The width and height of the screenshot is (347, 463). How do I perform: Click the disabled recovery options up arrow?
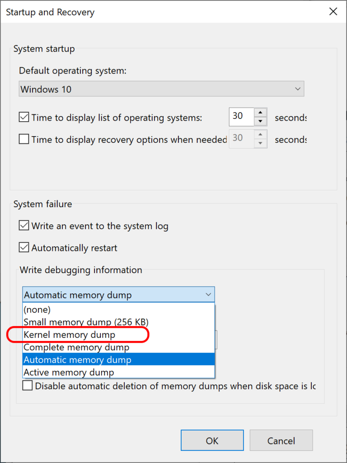pyautogui.click(x=261, y=134)
